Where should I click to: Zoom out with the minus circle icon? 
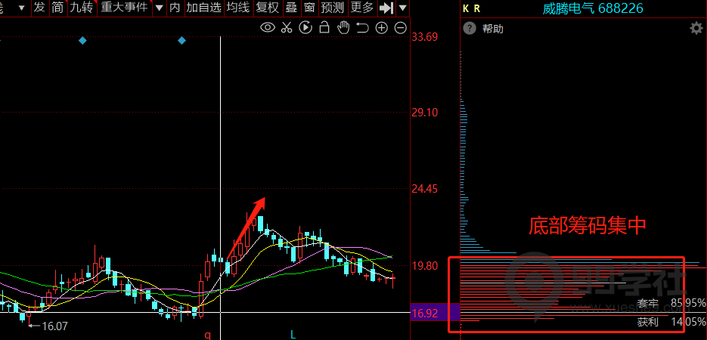400,28
